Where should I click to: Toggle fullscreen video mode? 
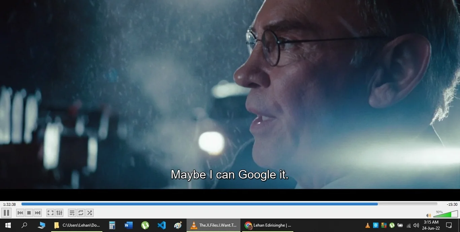pyautogui.click(x=51, y=213)
